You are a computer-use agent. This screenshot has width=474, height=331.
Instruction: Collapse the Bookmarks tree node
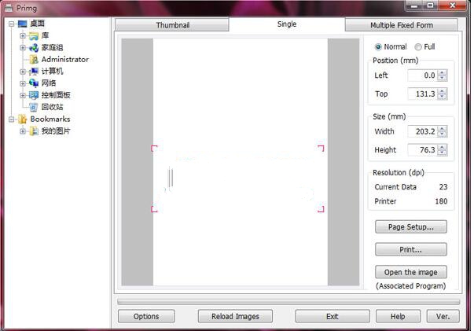click(x=12, y=120)
